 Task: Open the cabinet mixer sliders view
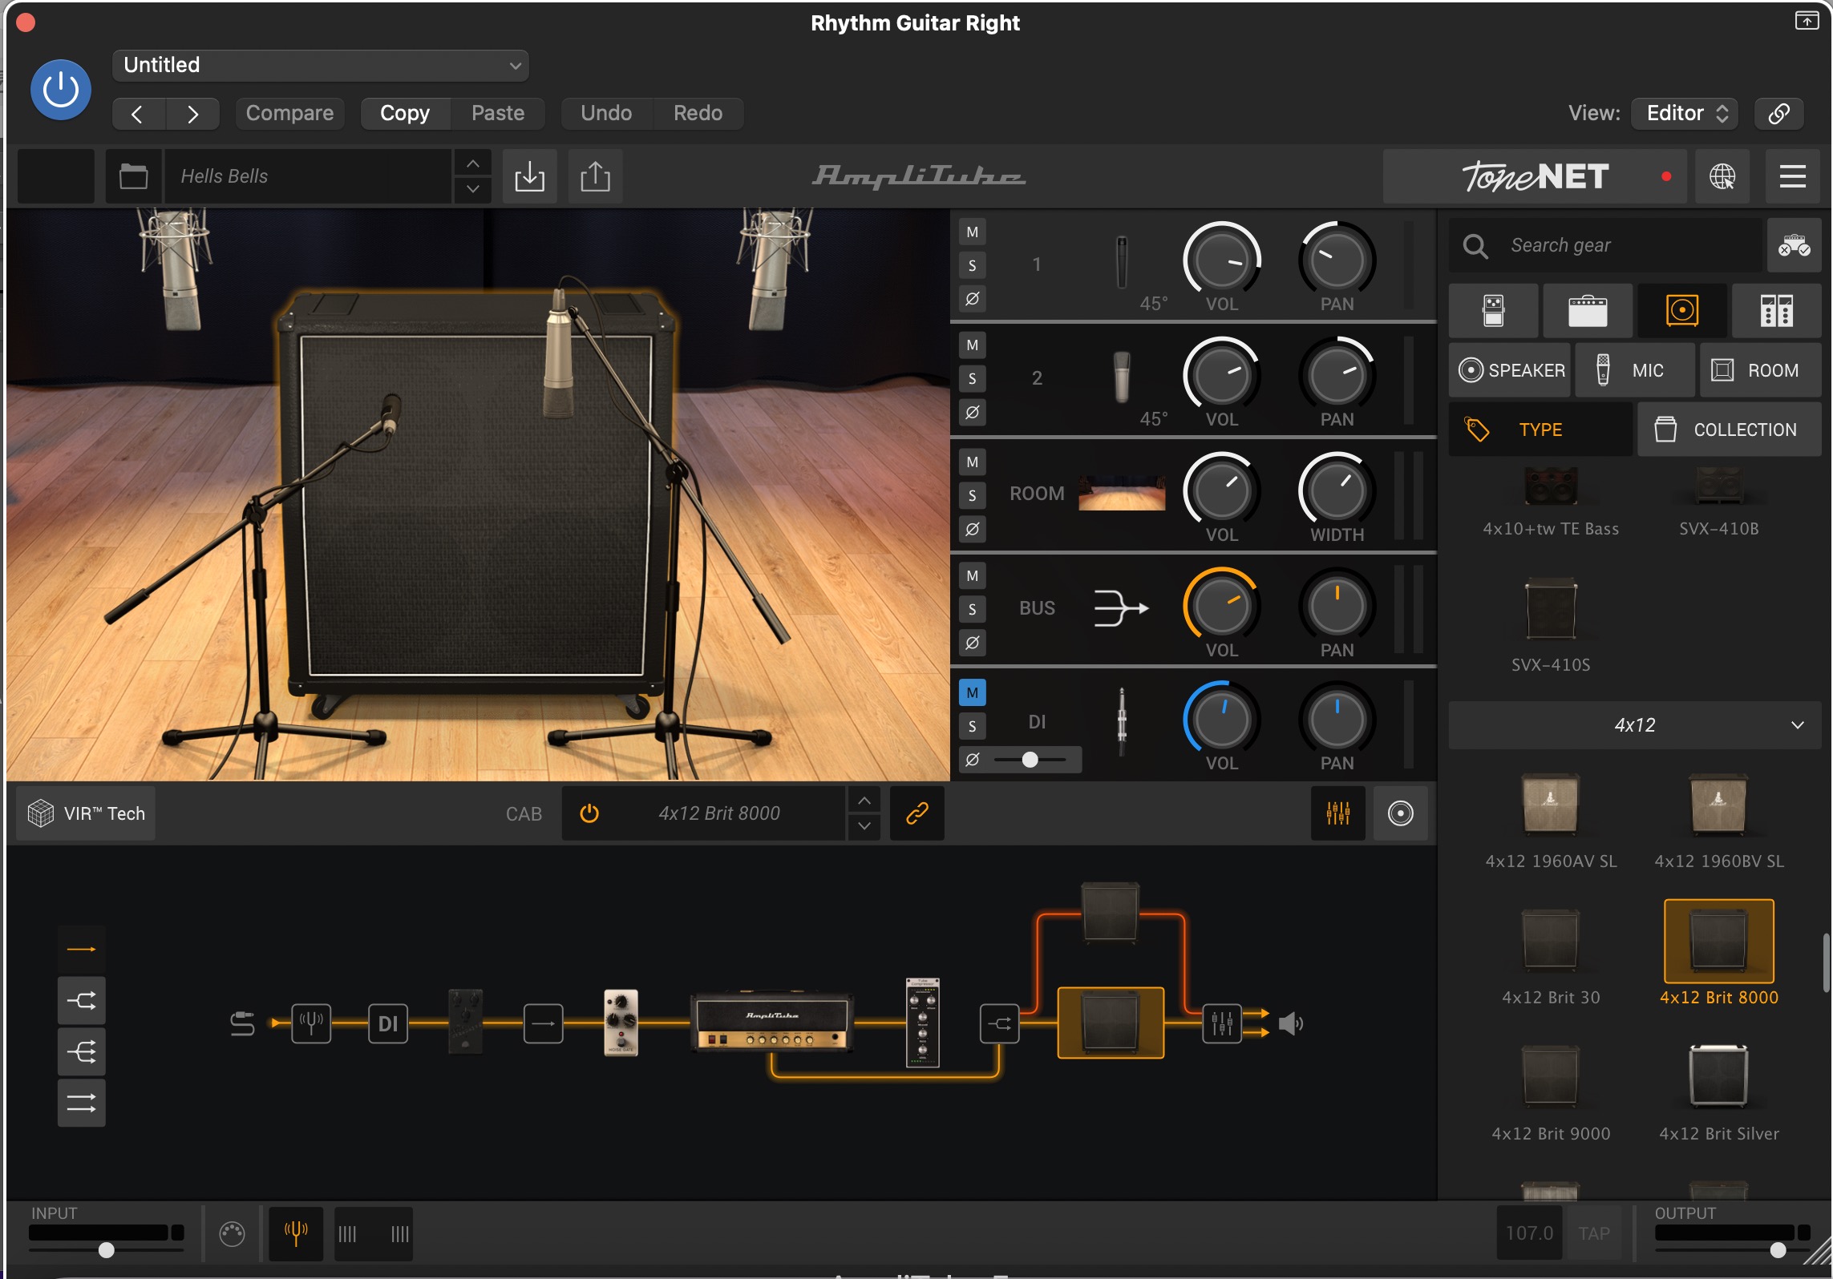click(x=1337, y=813)
